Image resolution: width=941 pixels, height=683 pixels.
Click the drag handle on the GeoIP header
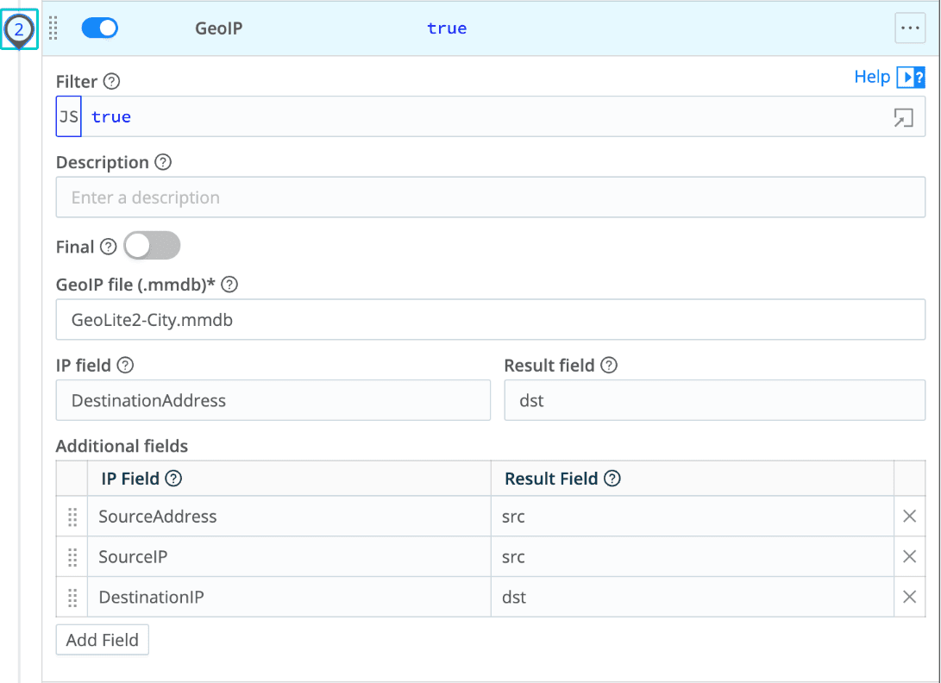point(53,28)
